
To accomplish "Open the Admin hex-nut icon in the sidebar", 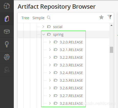I will (7, 57).
